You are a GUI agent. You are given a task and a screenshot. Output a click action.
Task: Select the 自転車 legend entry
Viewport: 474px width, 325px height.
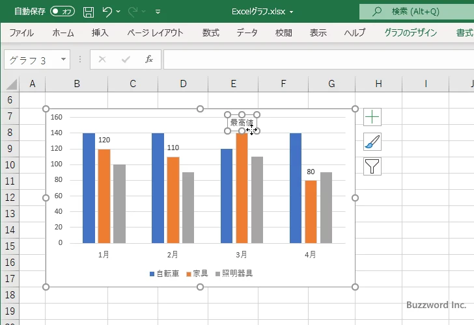tap(165, 274)
